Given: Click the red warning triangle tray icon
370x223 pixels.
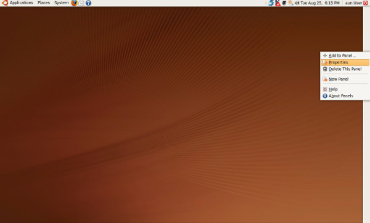Looking at the screenshot, I should [278, 3].
